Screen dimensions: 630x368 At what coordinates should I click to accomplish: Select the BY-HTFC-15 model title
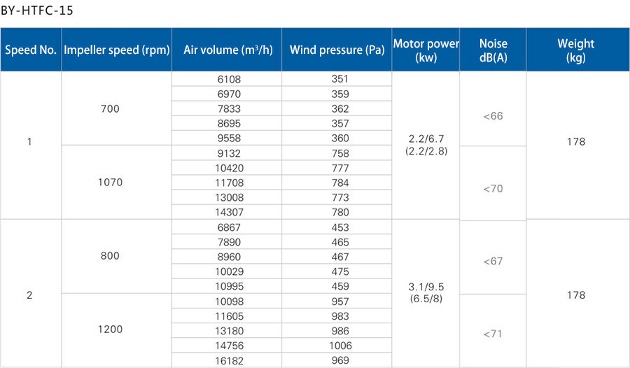coord(37,10)
